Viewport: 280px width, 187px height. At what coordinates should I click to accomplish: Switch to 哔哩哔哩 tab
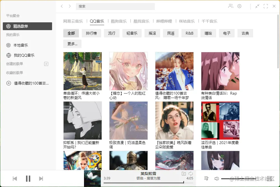(164, 21)
